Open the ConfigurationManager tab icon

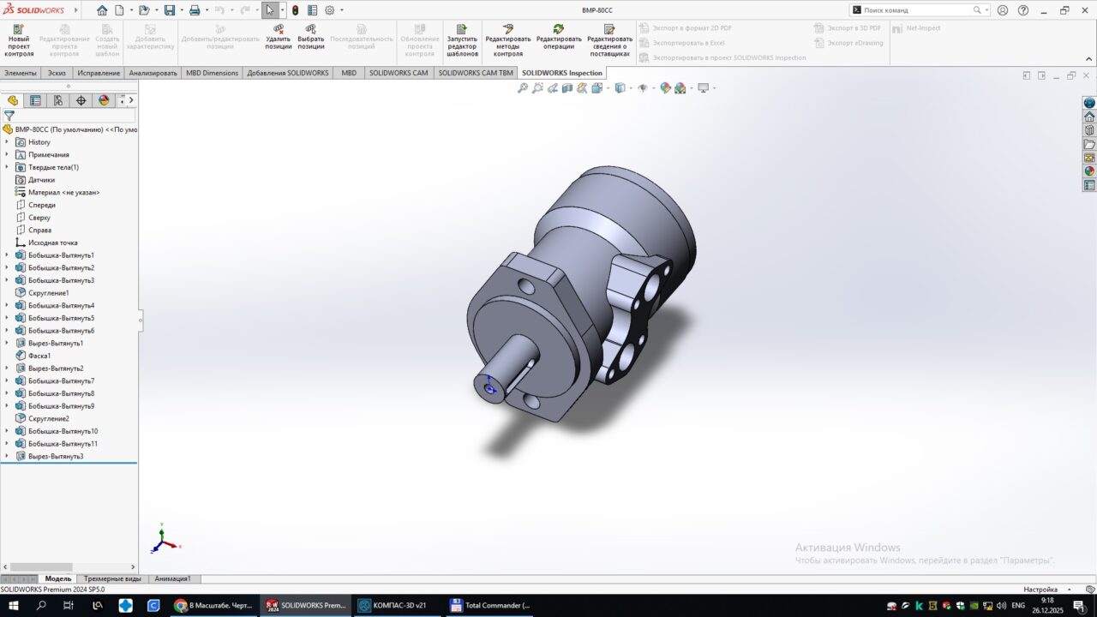click(58, 100)
